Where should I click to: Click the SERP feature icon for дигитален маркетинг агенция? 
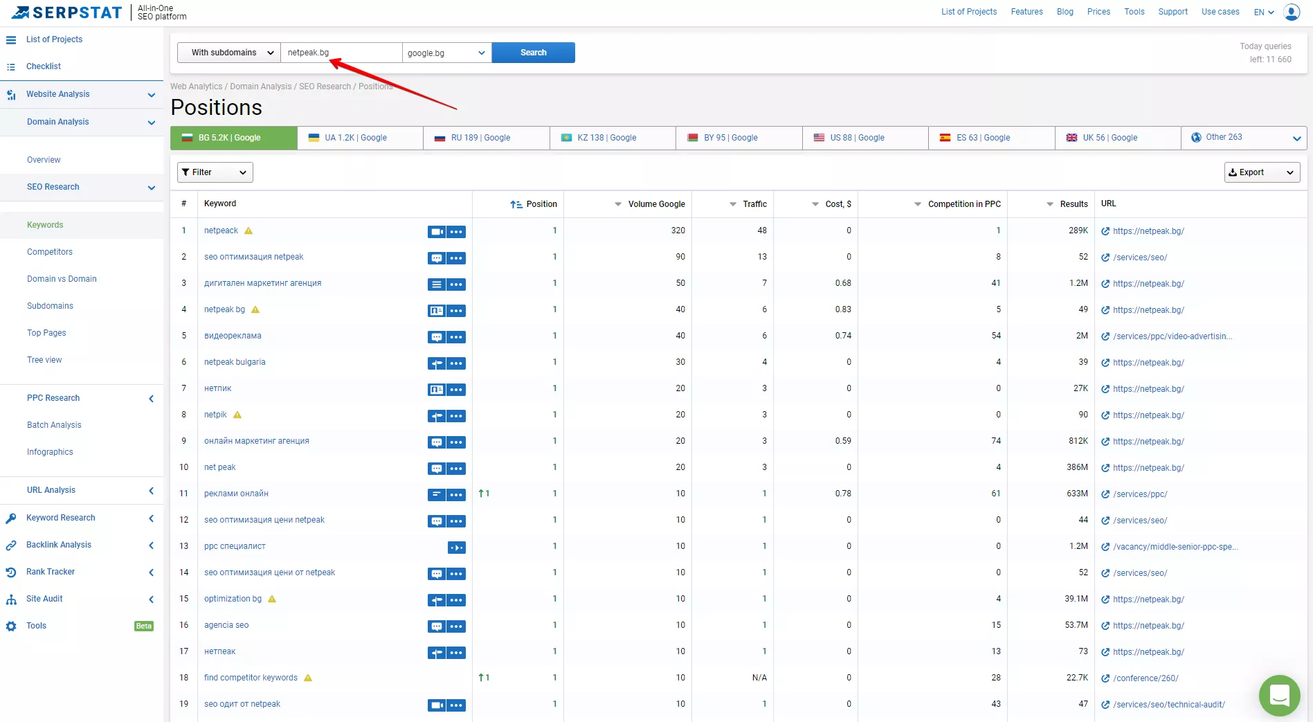tap(437, 285)
